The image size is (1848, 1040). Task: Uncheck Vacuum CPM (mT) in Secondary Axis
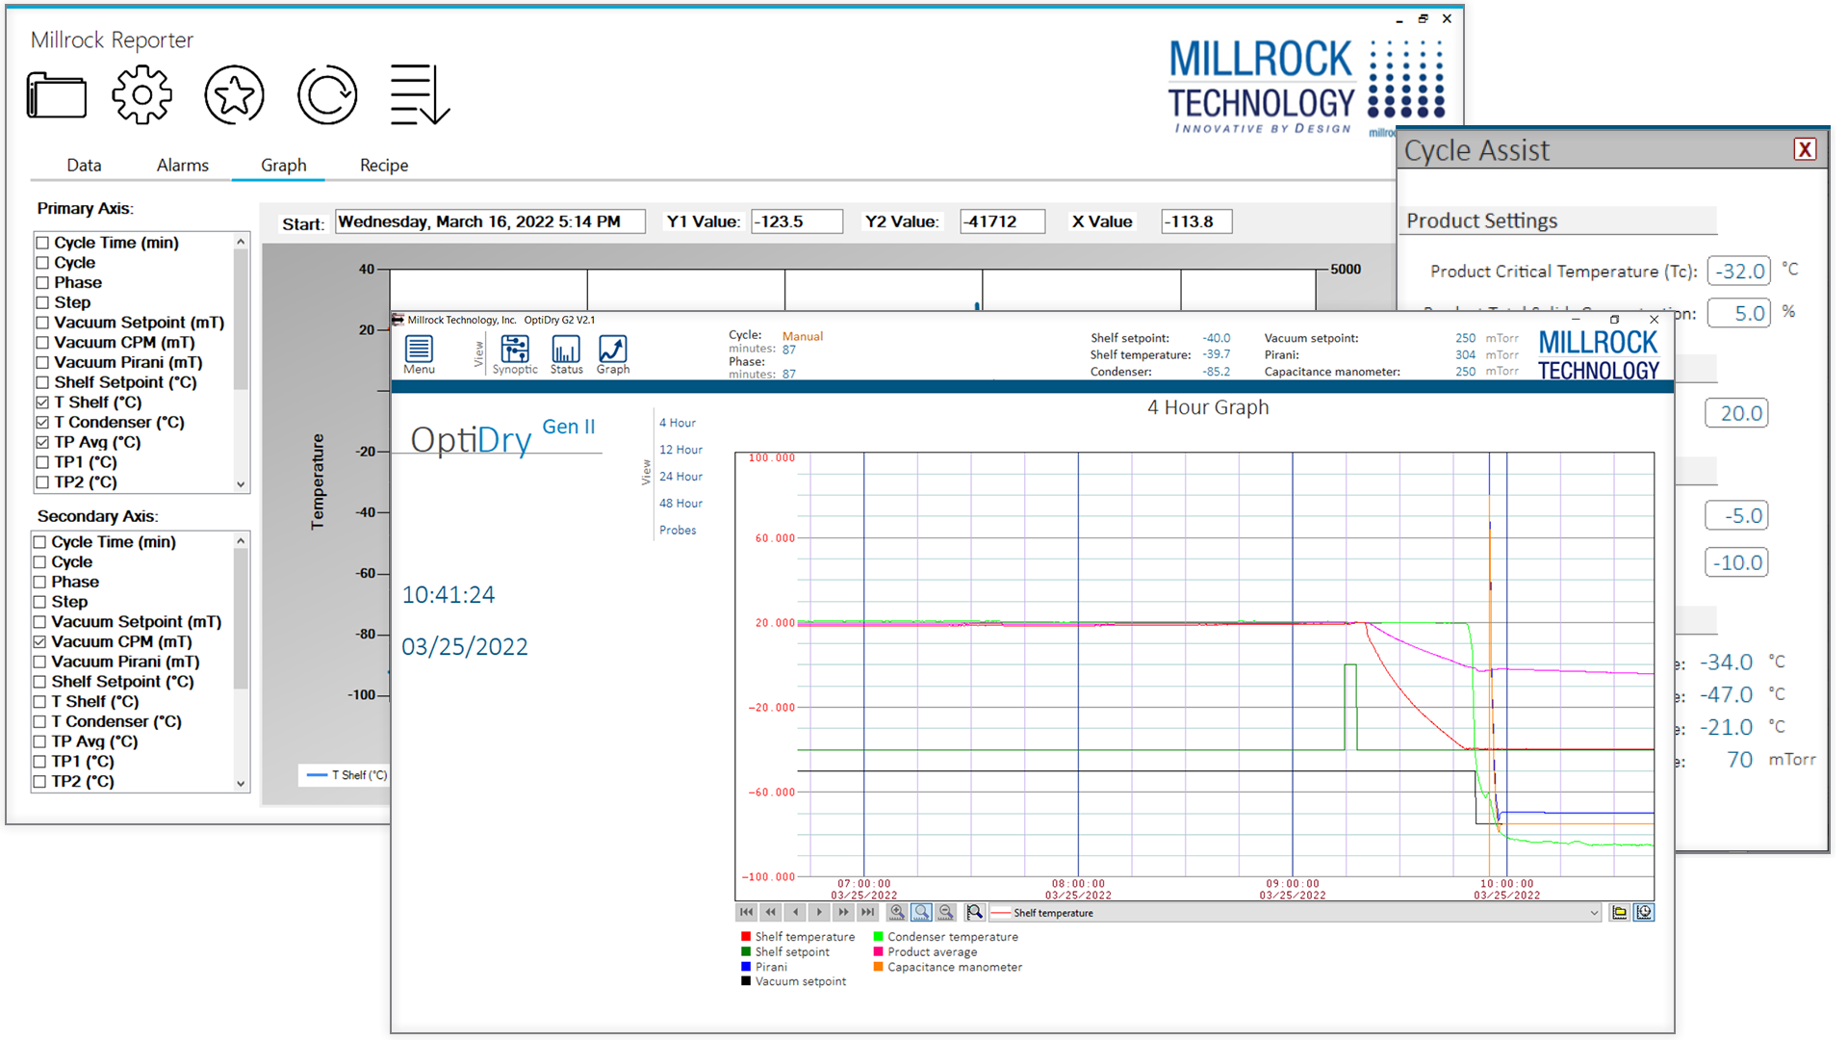[39, 641]
